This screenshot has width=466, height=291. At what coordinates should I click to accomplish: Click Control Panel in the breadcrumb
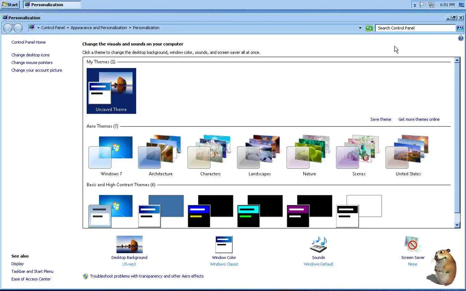point(53,28)
